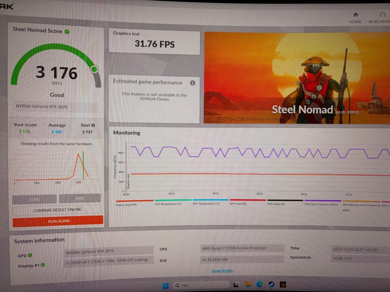Open the Show details link

pos(222,271)
